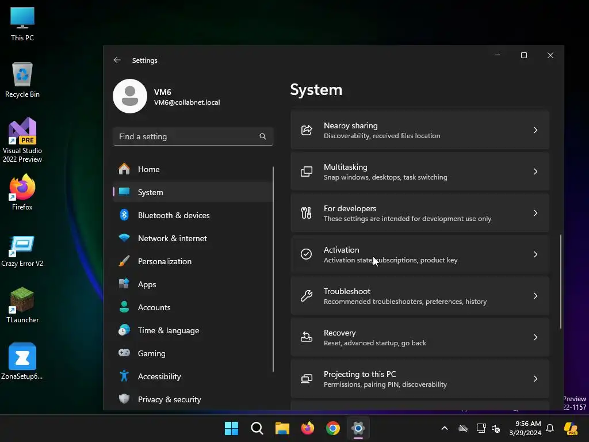Viewport: 589px width, 442px height.
Task: Click the Activation checkmark circle icon
Action: (307, 254)
